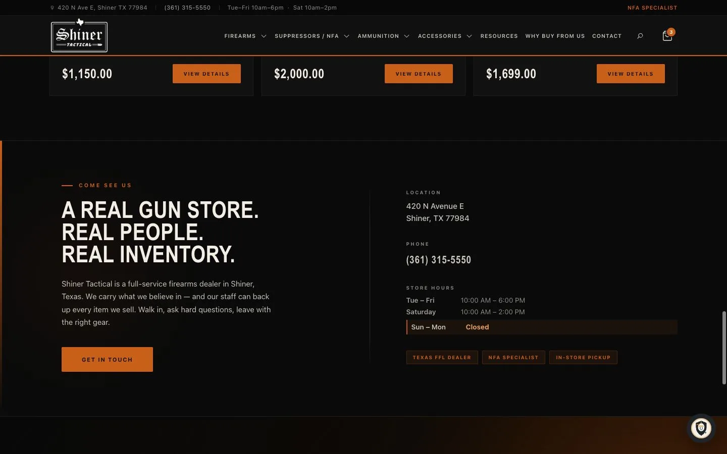View details for the $1,150.00 product
The width and height of the screenshot is (727, 454).
[206, 74]
